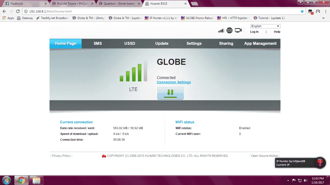
Task: Open the GLOBE Promo Reload bookmark
Action: [x=197, y=18]
